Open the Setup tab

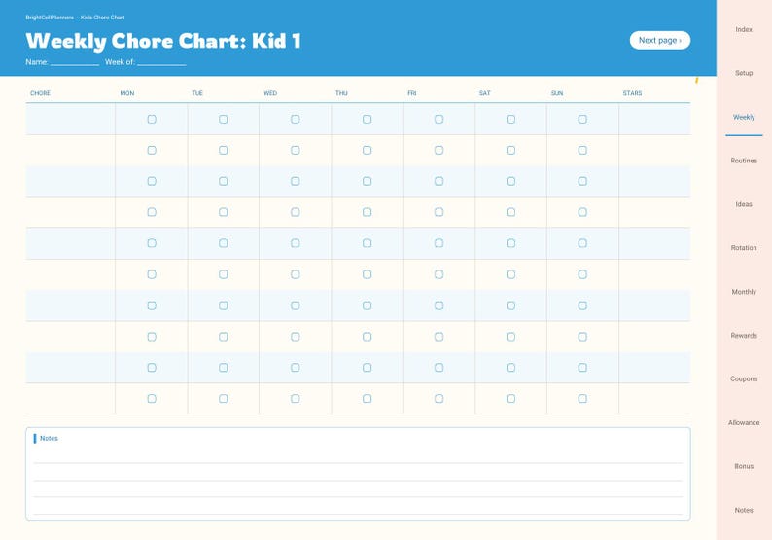click(x=744, y=73)
